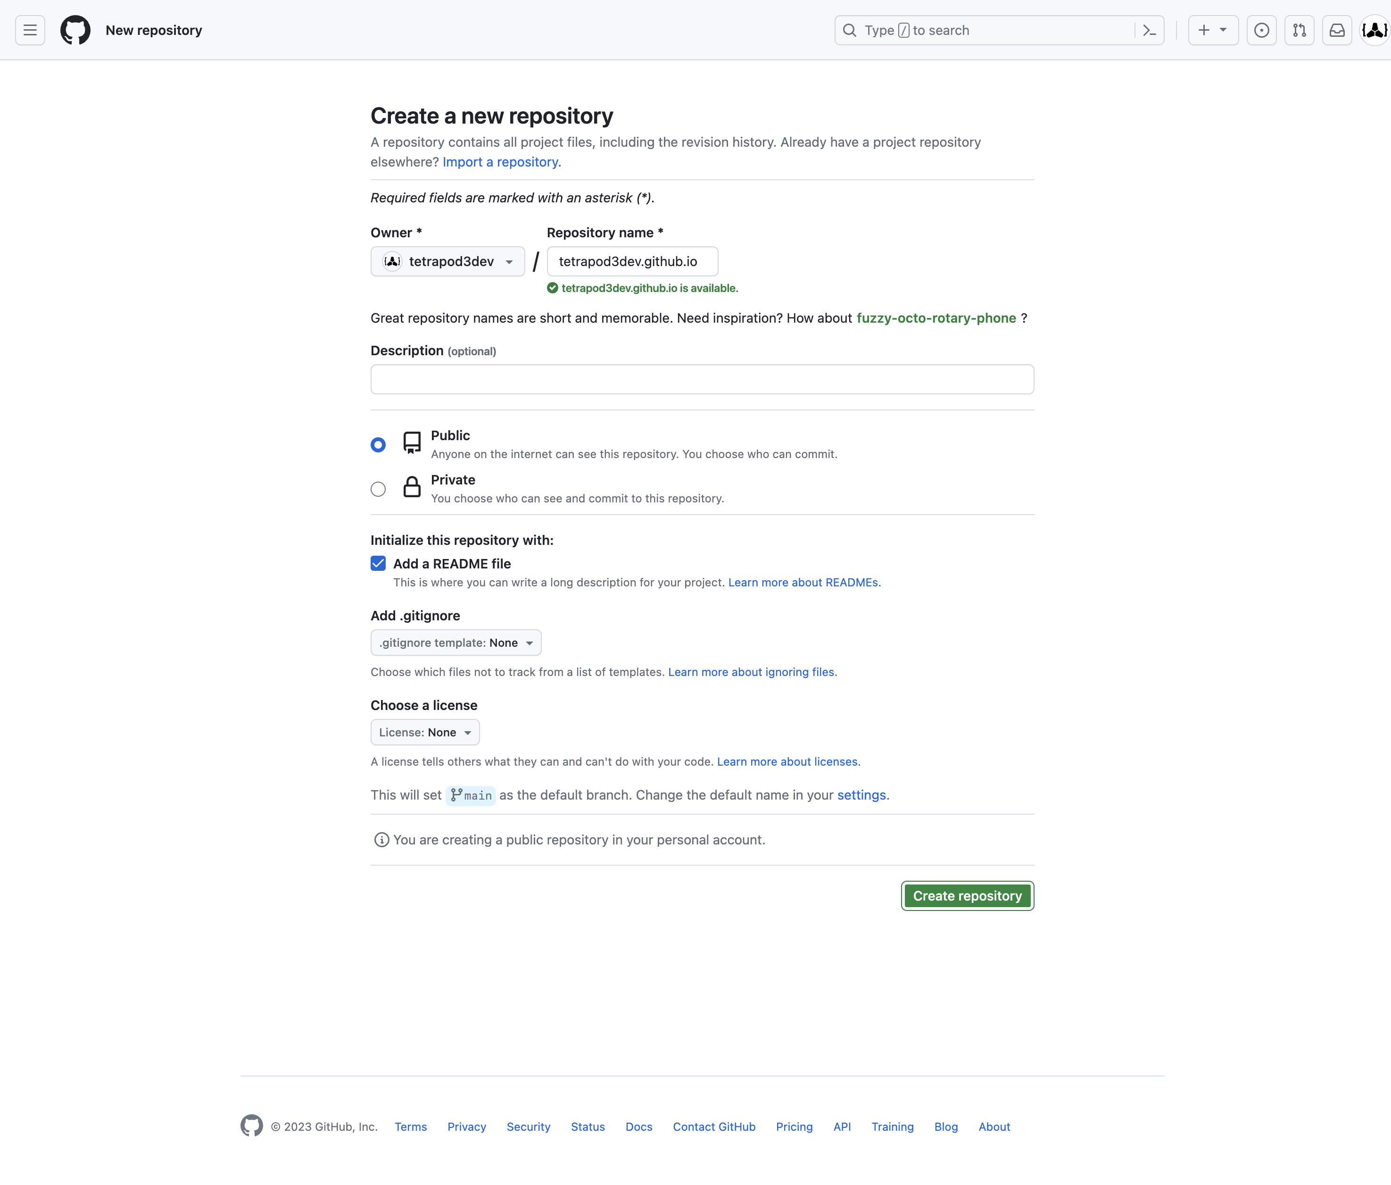Image resolution: width=1391 pixels, height=1185 pixels.
Task: Expand the Owner dropdown tetrapod3dev
Action: click(x=448, y=261)
